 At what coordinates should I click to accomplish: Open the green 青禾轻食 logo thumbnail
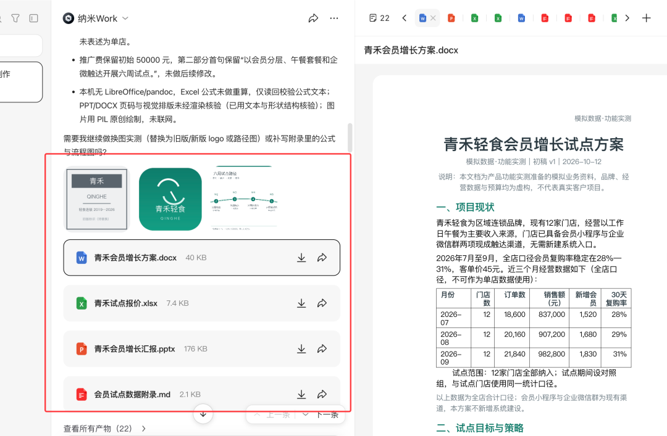click(170, 199)
